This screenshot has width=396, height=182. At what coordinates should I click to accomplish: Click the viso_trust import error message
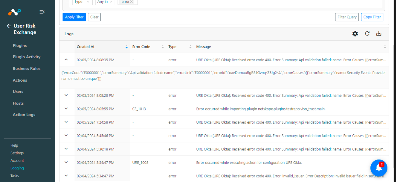[x=261, y=109]
